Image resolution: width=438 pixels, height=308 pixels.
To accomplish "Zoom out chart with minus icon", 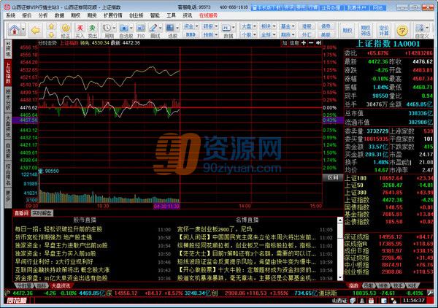I will 311,43.
